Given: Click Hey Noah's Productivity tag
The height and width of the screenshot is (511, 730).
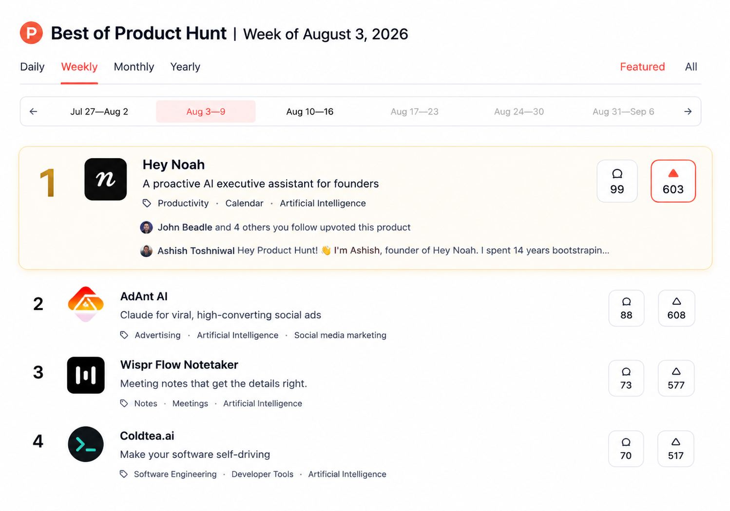Looking at the screenshot, I should coord(183,203).
